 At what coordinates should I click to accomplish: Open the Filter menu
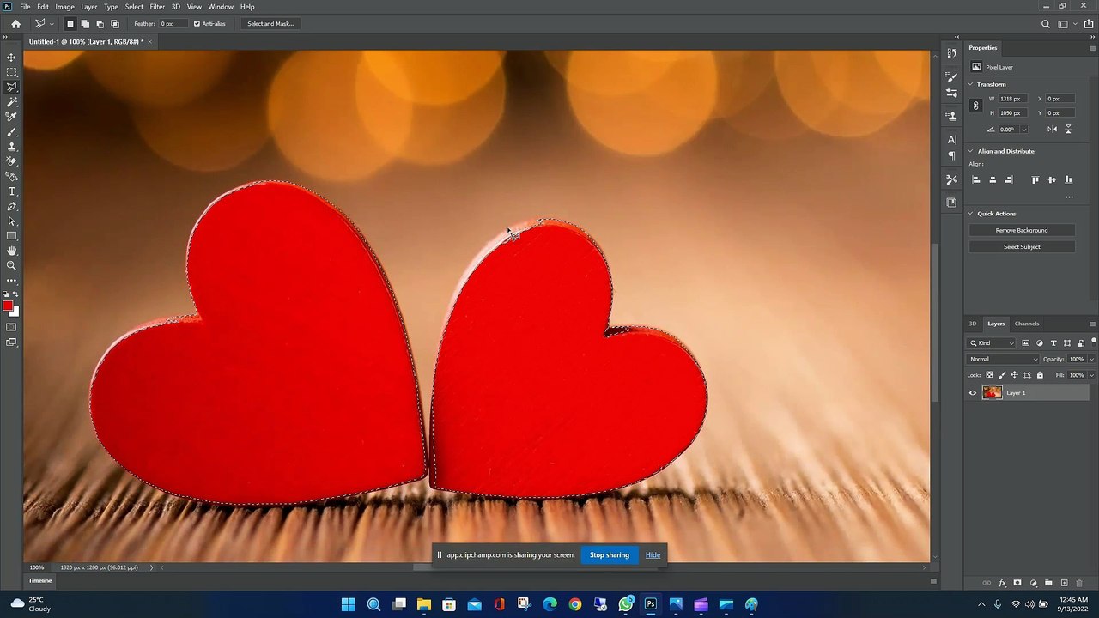(x=157, y=7)
